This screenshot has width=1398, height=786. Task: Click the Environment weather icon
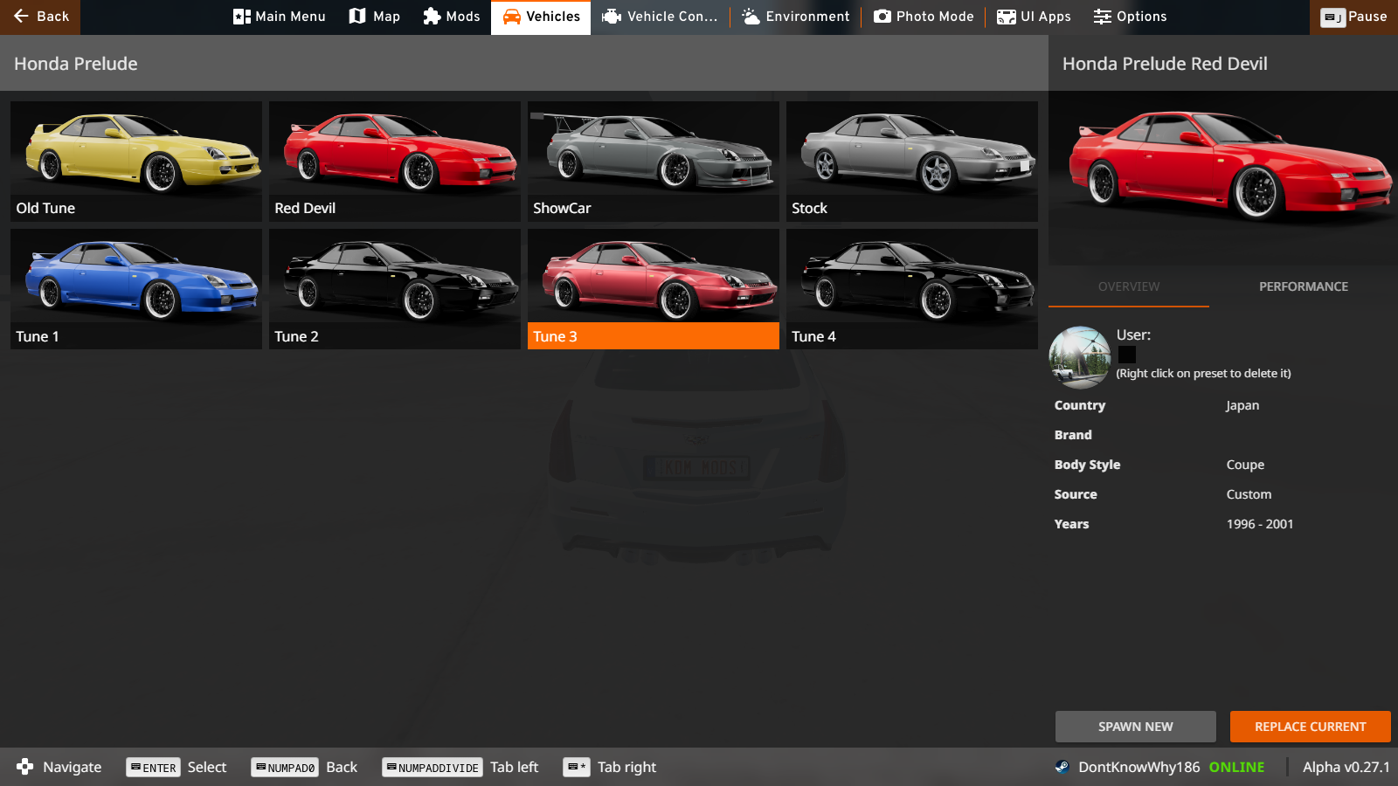point(751,17)
